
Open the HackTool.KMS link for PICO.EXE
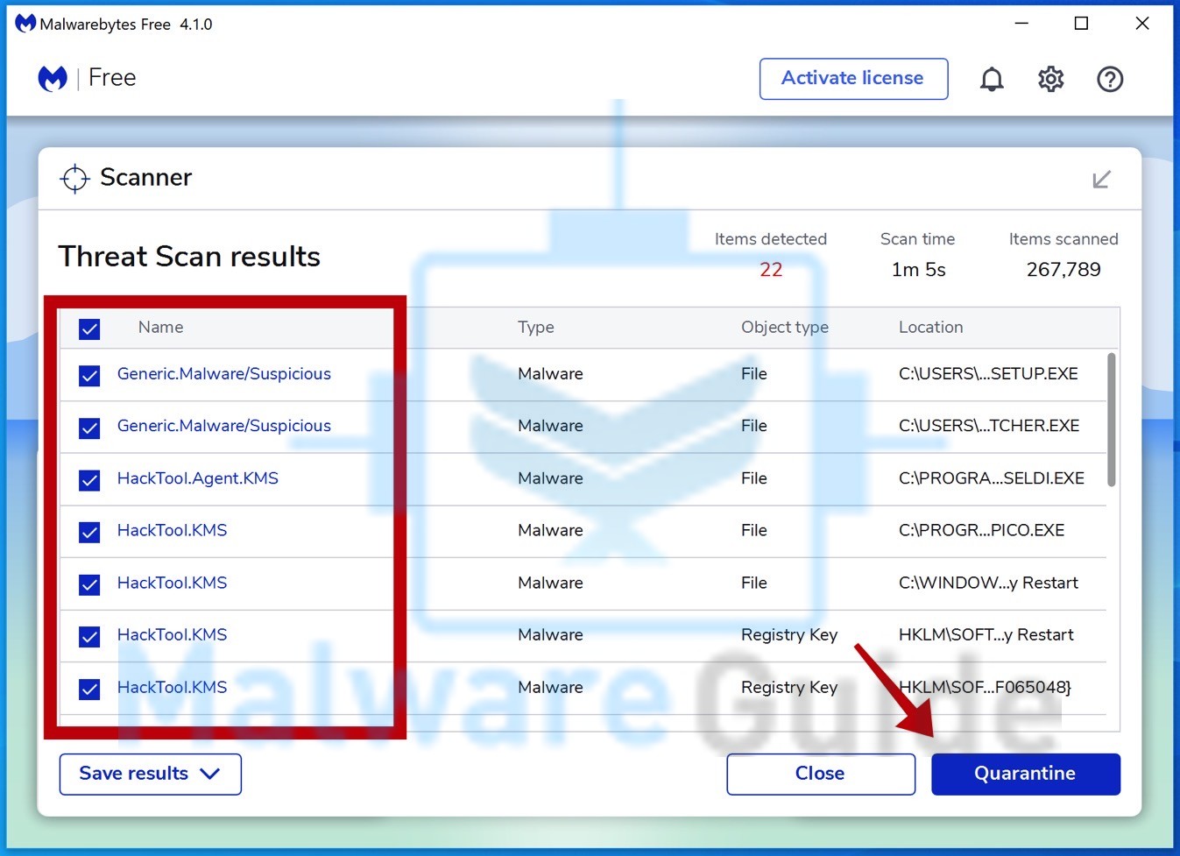173,530
